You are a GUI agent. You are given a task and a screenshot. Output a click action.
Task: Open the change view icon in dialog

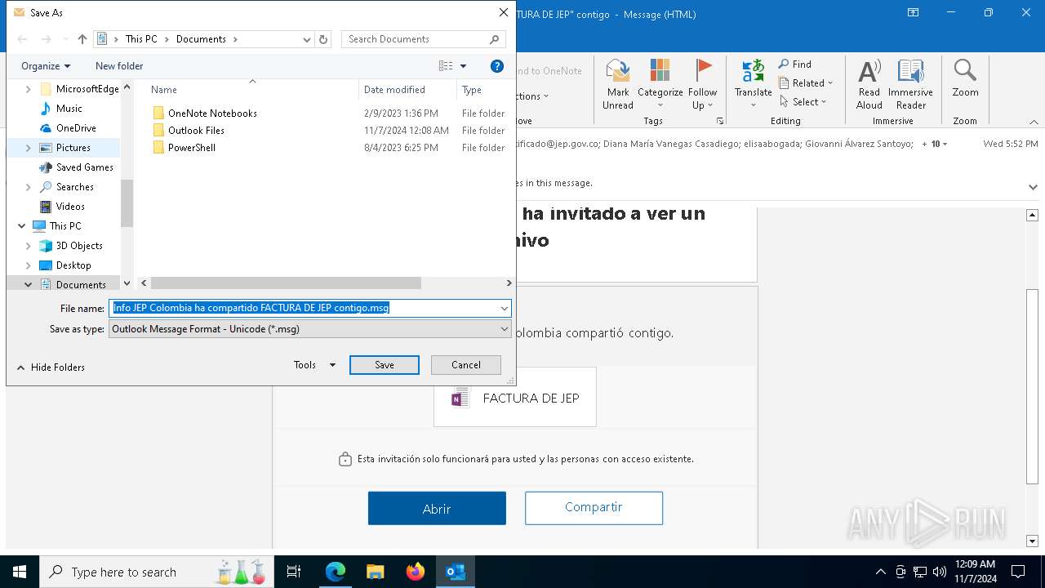[446, 66]
